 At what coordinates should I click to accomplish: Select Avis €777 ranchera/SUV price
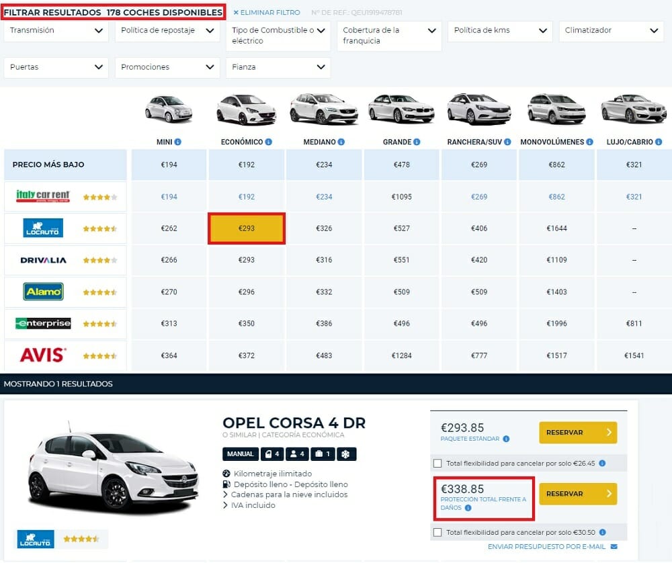[479, 355]
